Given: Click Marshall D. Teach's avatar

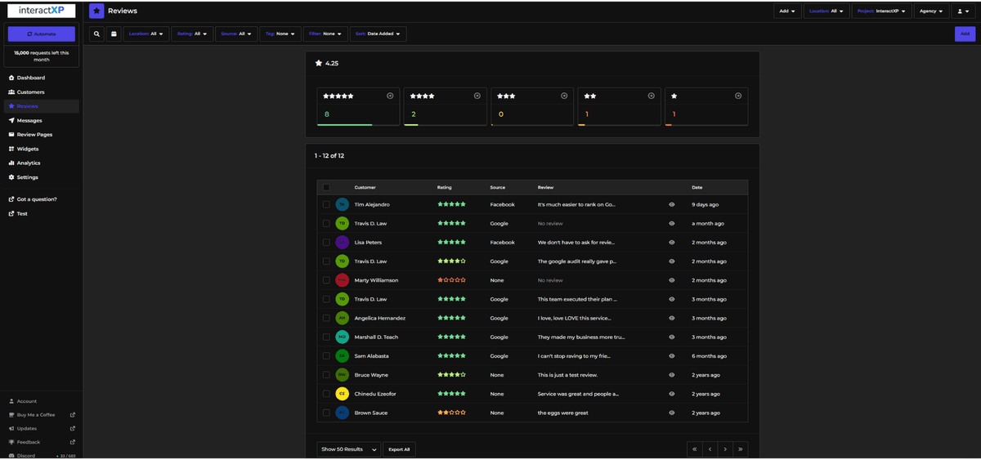Looking at the screenshot, I should (x=343, y=337).
